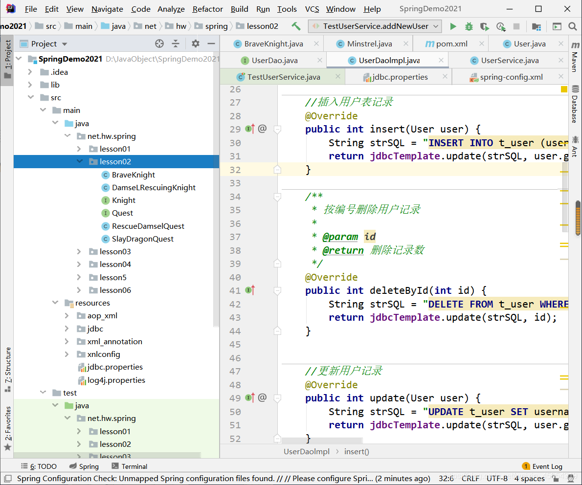Open Project panel settings gear
The image size is (582, 485).
coord(195,44)
